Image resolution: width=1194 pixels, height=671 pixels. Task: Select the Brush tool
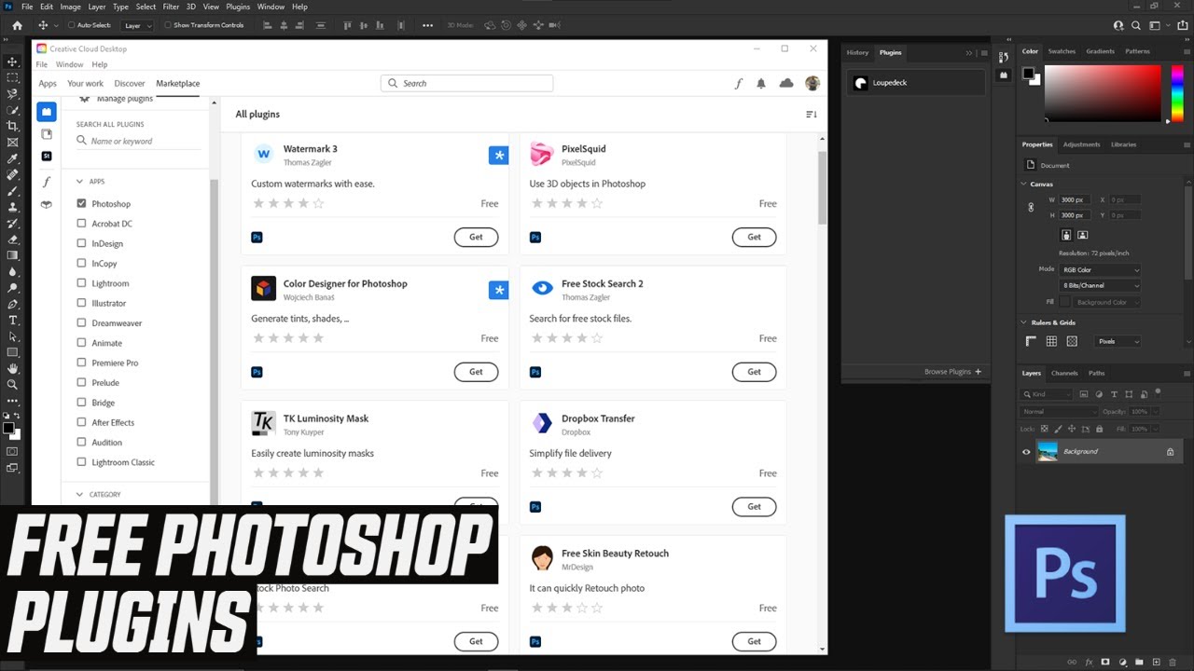click(x=12, y=190)
